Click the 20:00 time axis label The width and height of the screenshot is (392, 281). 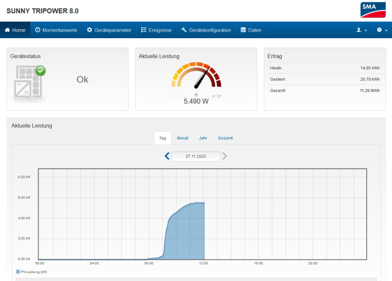tap(313, 263)
